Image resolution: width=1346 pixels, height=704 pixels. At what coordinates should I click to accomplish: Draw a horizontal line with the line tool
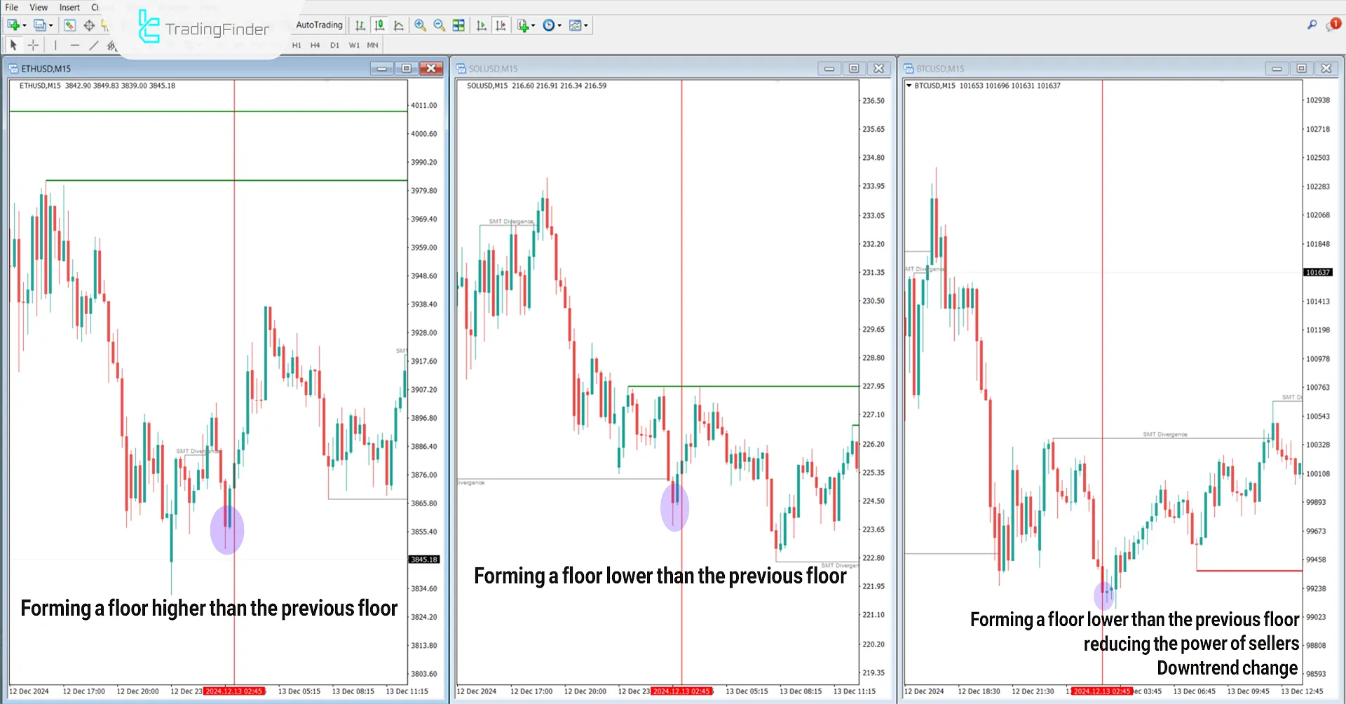(x=75, y=45)
